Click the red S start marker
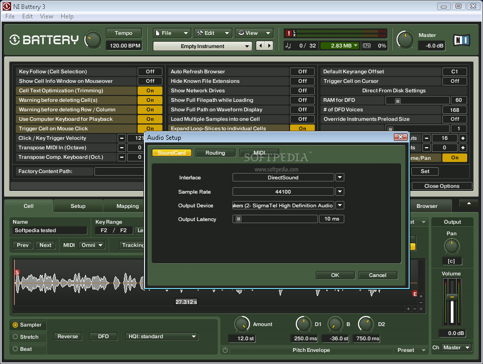The image size is (483, 364). 17,272
